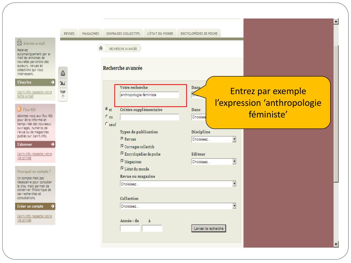Open the Magazines tab
Screen dimensions: 351x263
pyautogui.click(x=90, y=33)
